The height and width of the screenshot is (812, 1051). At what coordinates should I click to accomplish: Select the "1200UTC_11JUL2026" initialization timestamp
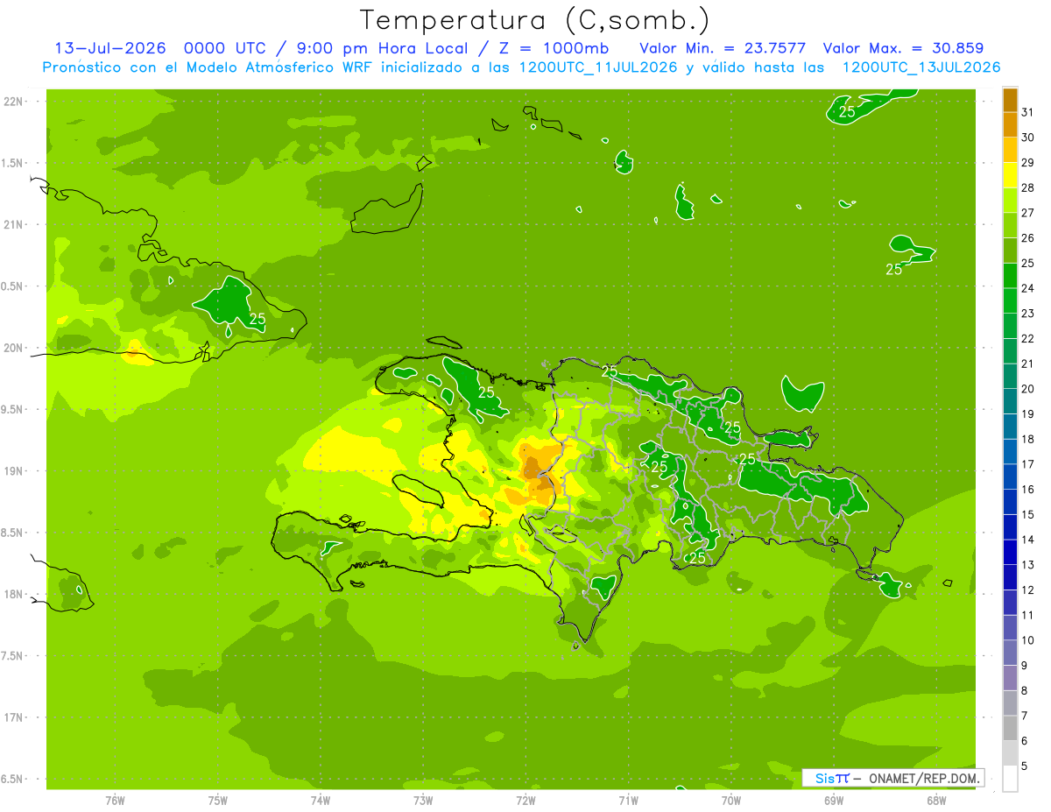pyautogui.click(x=598, y=67)
